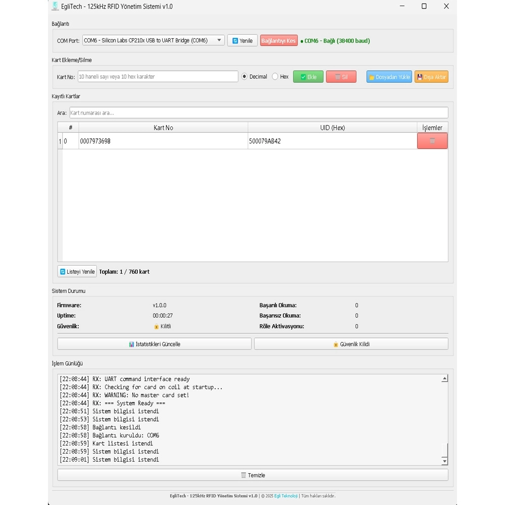Image resolution: width=505 pixels, height=505 pixels.
Task: Minimize the EgliTech window
Action: click(x=402, y=6)
